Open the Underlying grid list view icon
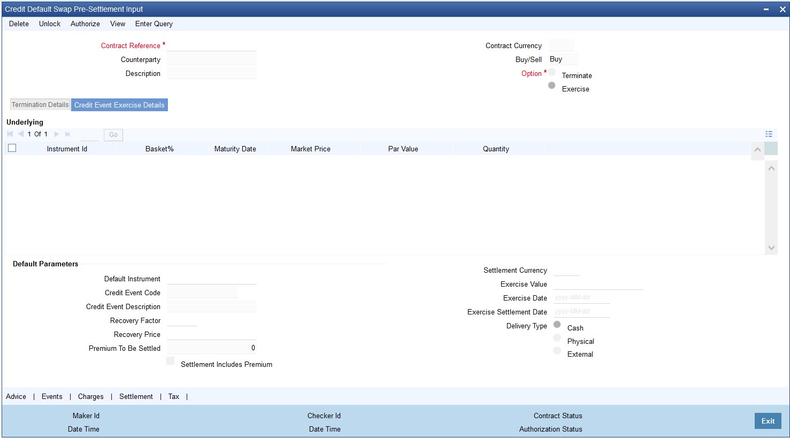Image resolution: width=790 pixels, height=438 pixels. [769, 134]
